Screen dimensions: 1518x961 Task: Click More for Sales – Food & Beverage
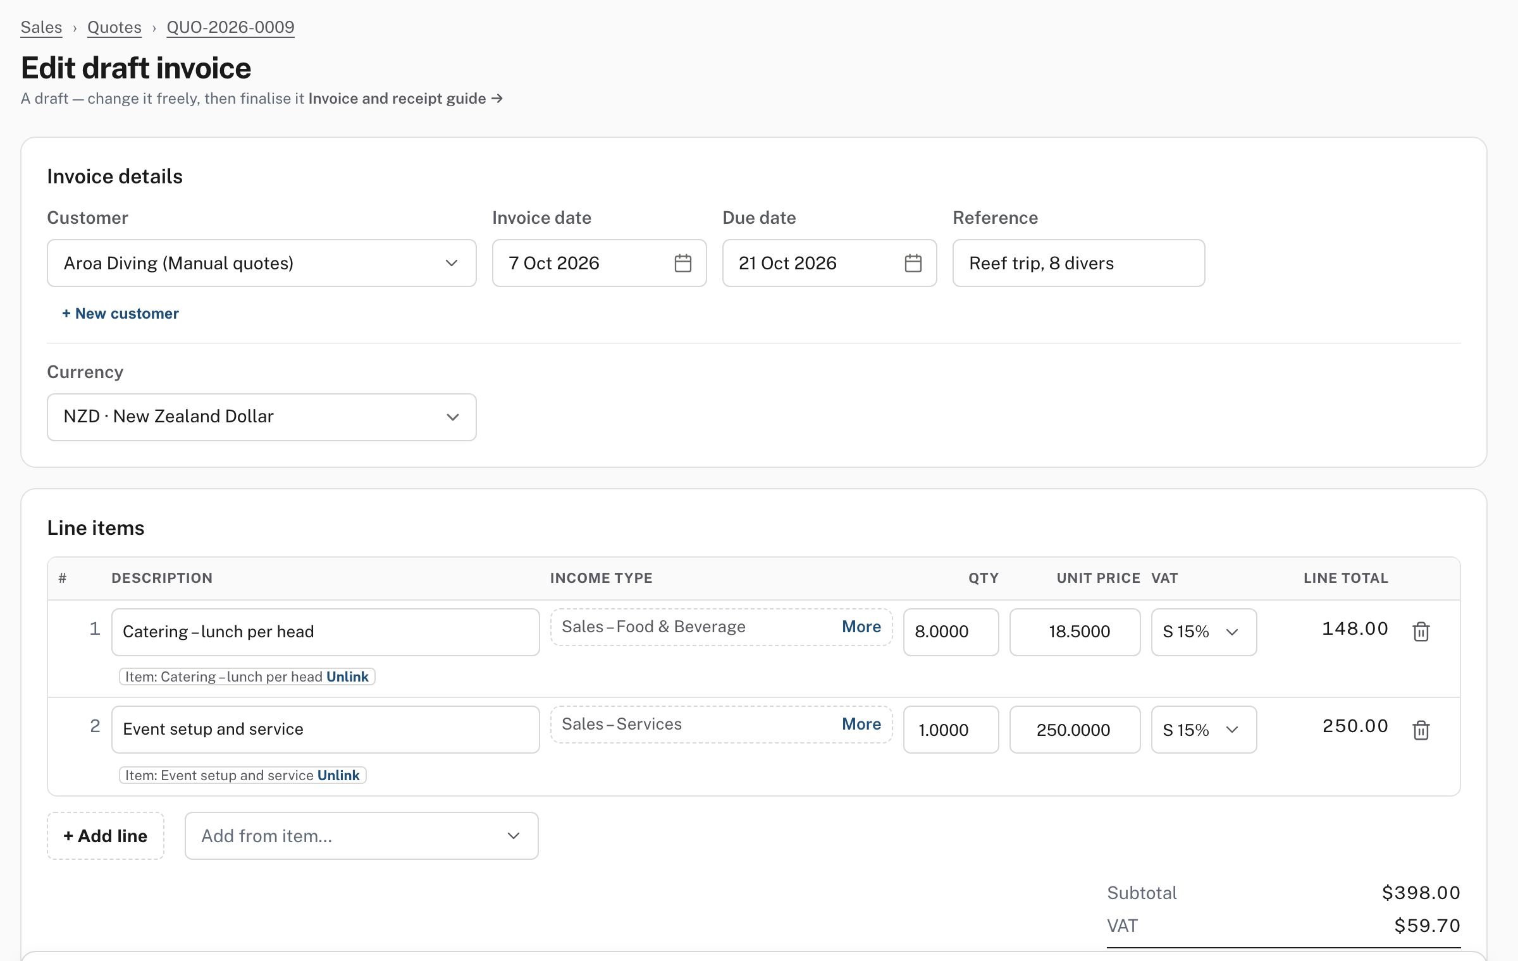(x=861, y=627)
